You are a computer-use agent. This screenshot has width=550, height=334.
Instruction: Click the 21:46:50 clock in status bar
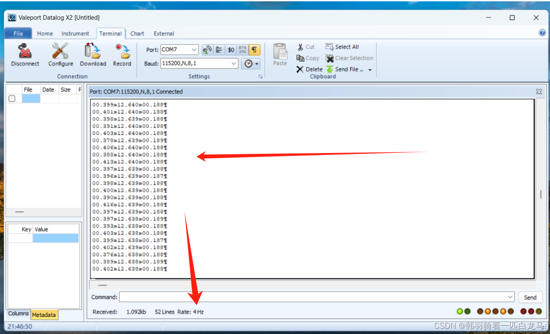(20, 326)
